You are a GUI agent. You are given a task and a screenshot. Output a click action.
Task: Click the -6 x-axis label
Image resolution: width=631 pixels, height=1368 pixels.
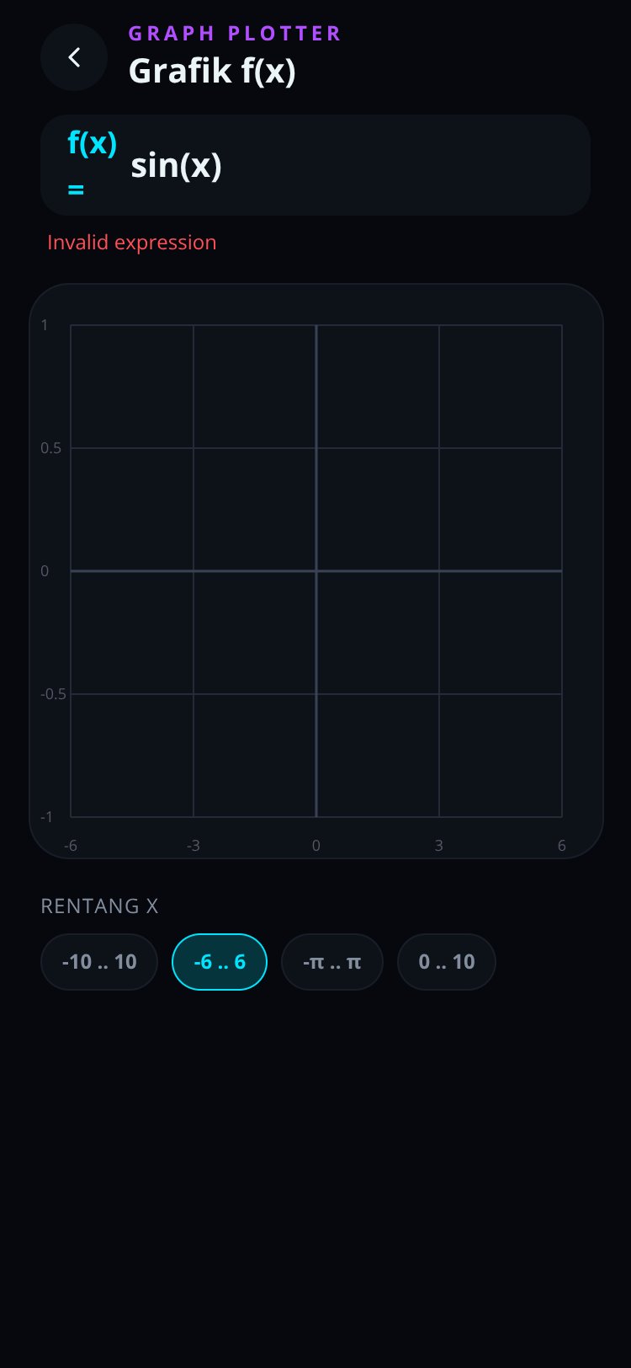coord(71,846)
